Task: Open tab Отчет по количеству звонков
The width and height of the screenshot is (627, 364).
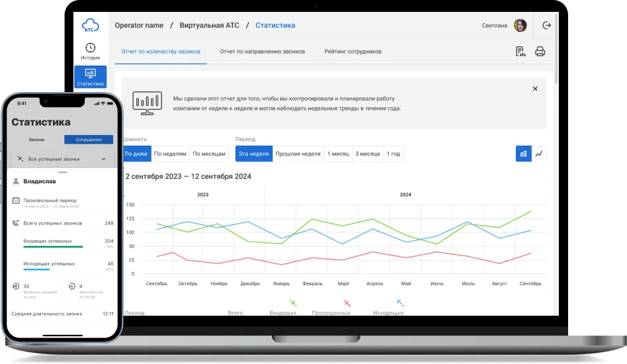Action: click(x=161, y=52)
